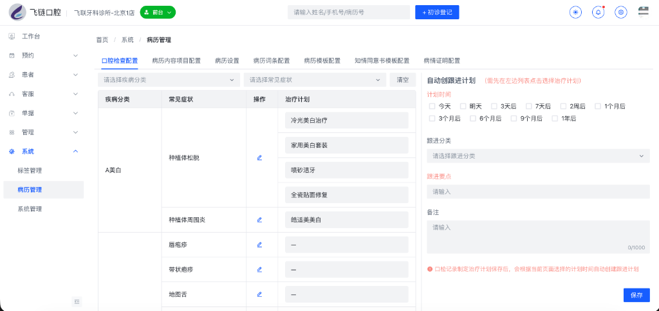This screenshot has width=659, height=311.
Task: Check the 7天后 checkbox
Action: click(529, 106)
